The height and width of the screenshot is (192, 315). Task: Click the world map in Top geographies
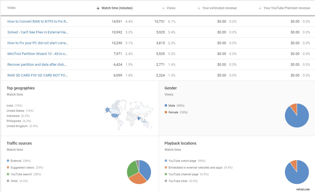[x=128, y=115]
